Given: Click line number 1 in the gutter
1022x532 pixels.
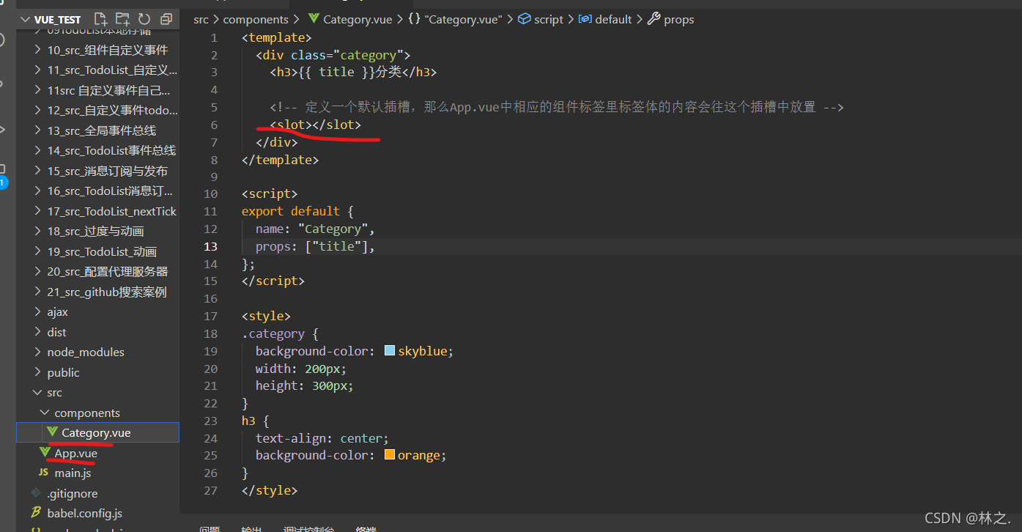Looking at the screenshot, I should pyautogui.click(x=214, y=37).
